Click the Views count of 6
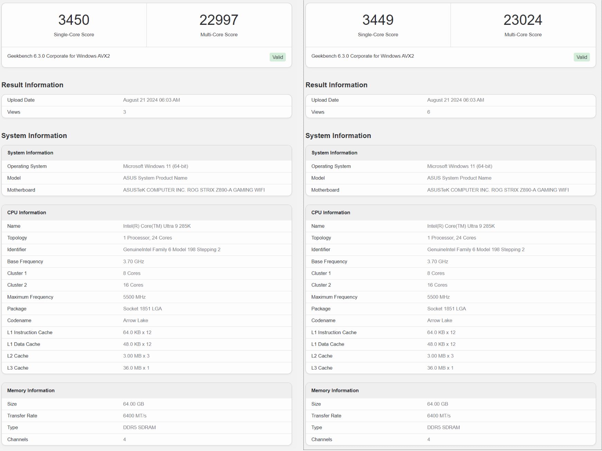The image size is (602, 451). point(429,112)
